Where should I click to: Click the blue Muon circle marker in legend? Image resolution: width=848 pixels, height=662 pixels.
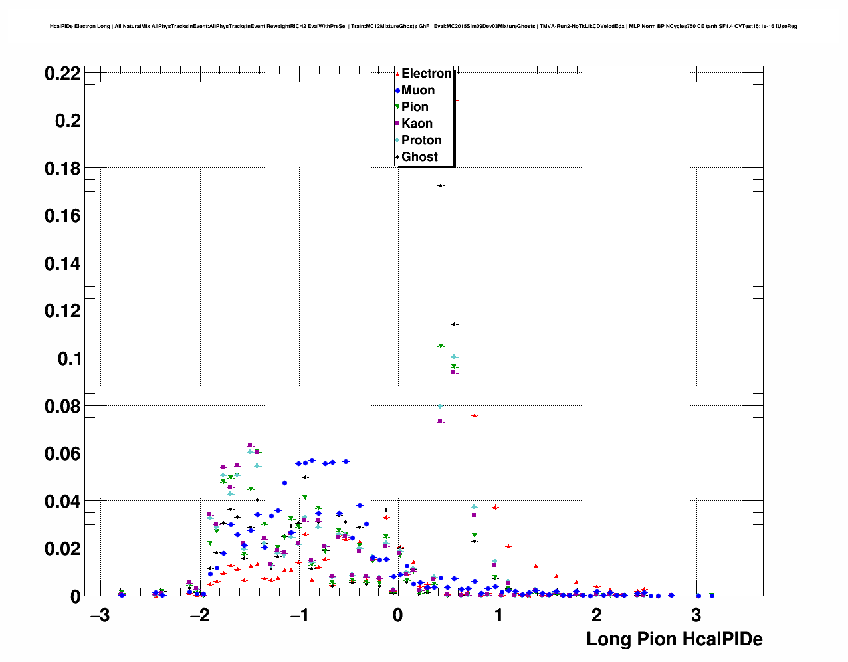point(397,90)
